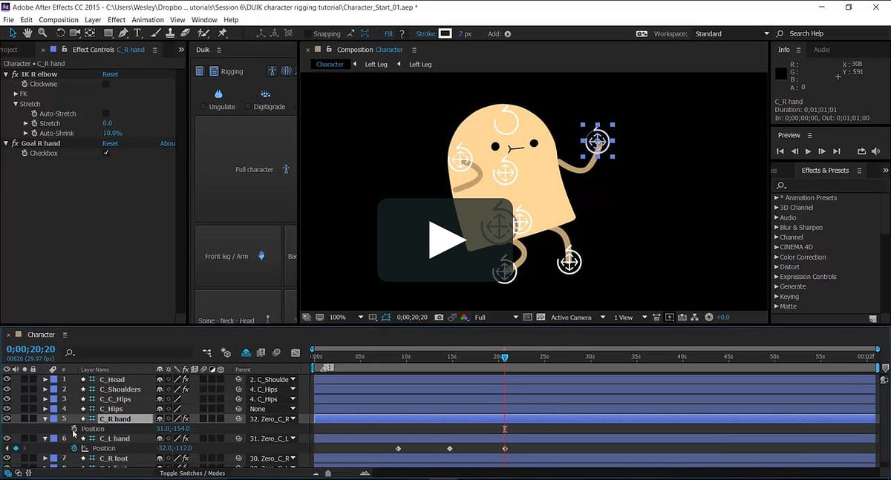Select the Pen tool
Image resolution: width=891 pixels, height=480 pixels.
coord(123,33)
